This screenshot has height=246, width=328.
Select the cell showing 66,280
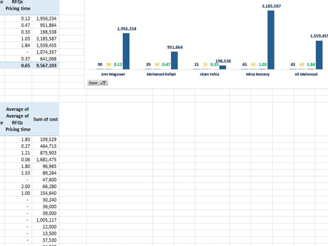coord(46,186)
